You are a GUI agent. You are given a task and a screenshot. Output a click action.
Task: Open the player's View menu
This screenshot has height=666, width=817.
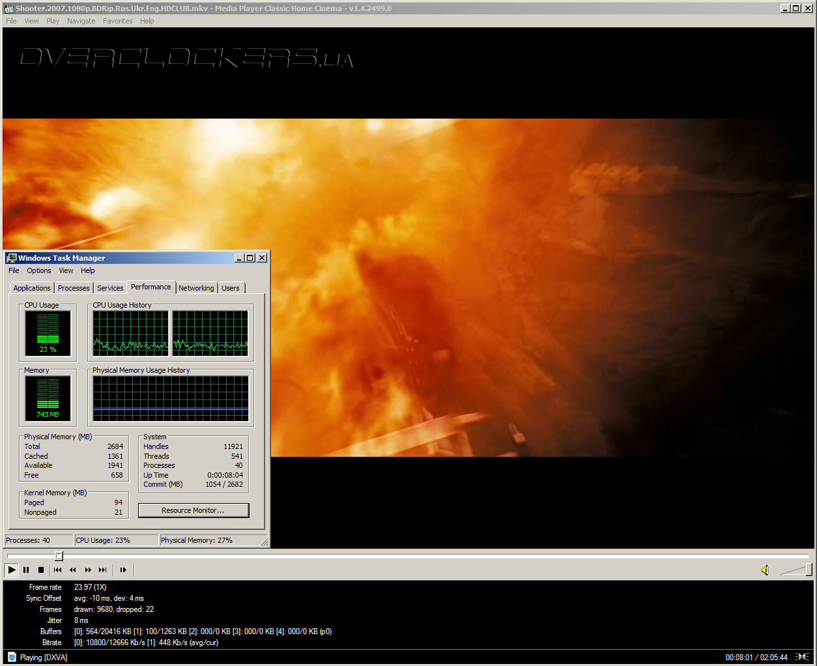pos(31,21)
